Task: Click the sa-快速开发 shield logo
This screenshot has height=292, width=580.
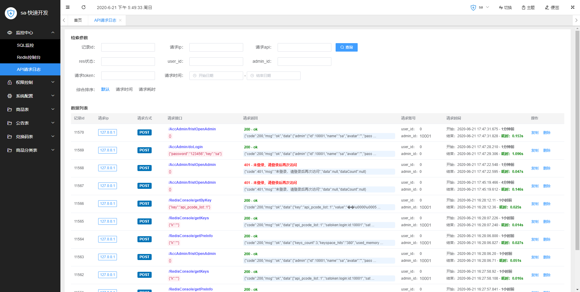Action: point(11,13)
